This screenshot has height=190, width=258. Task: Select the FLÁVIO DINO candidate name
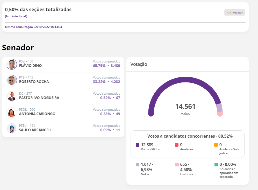click(x=30, y=66)
